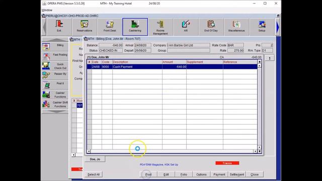Click the Date column header
The image size is (322, 181).
click(97, 62)
